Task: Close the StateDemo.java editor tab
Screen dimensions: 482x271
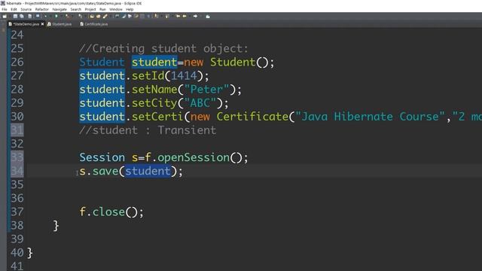Action: pos(42,24)
